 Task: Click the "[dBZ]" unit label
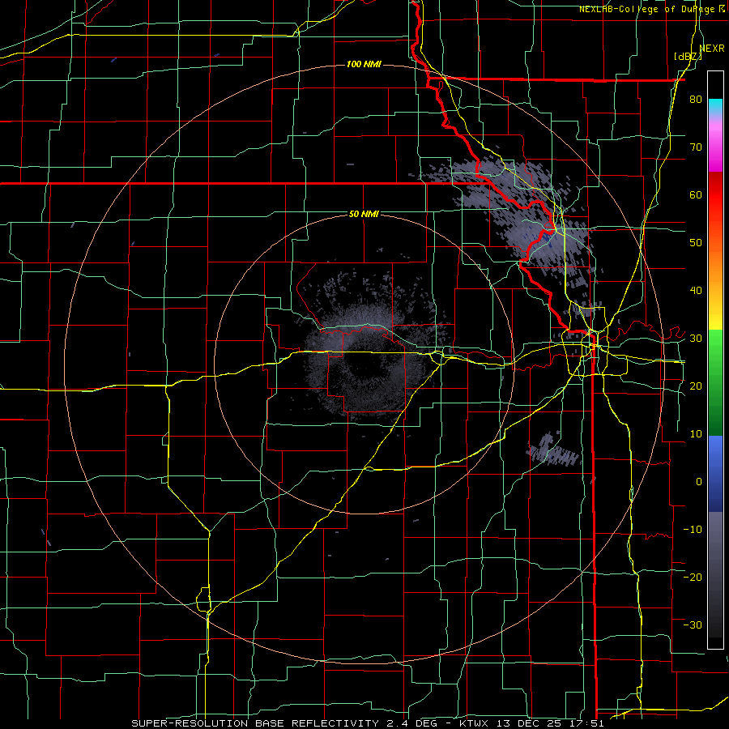click(688, 57)
